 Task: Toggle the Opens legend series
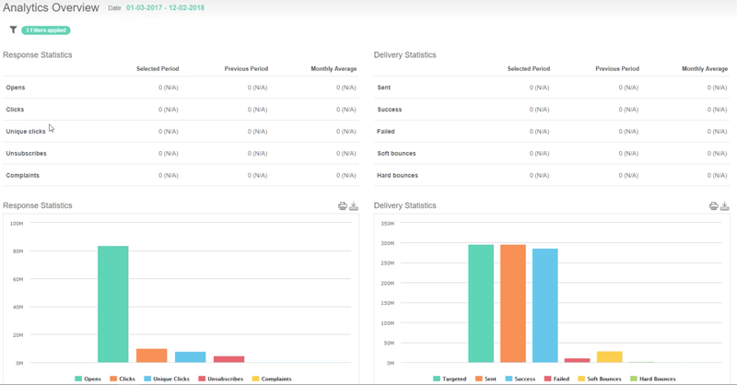click(88, 379)
